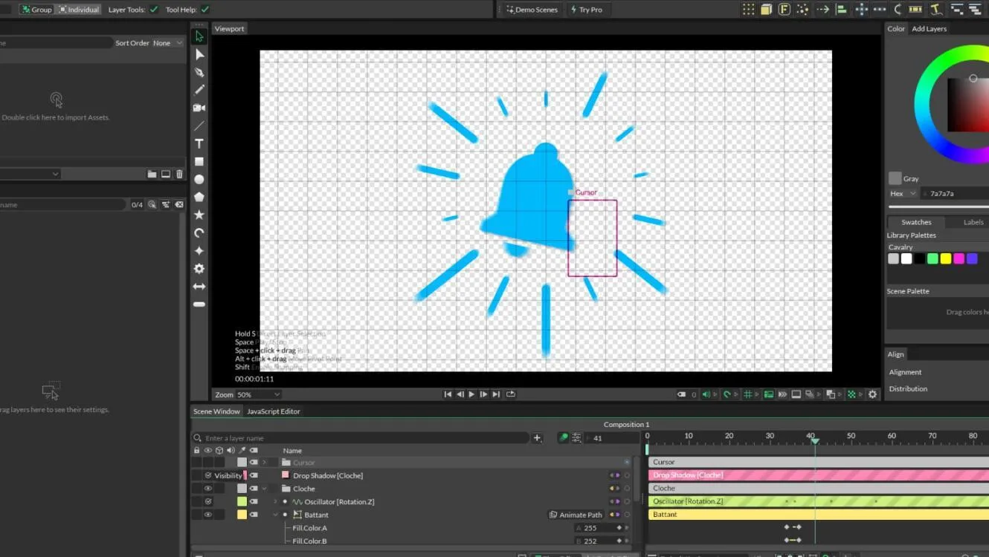Click Animate Path on Battant layer
The image size is (989, 557).
tap(576, 515)
